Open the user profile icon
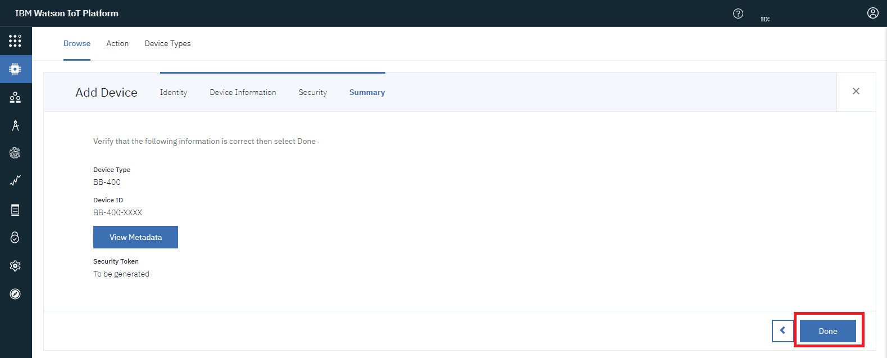The width and height of the screenshot is (887, 358). [872, 13]
